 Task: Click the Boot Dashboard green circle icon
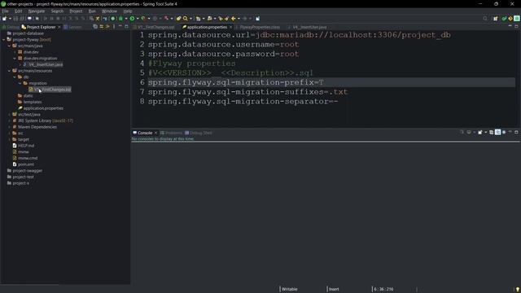tap(113, 19)
